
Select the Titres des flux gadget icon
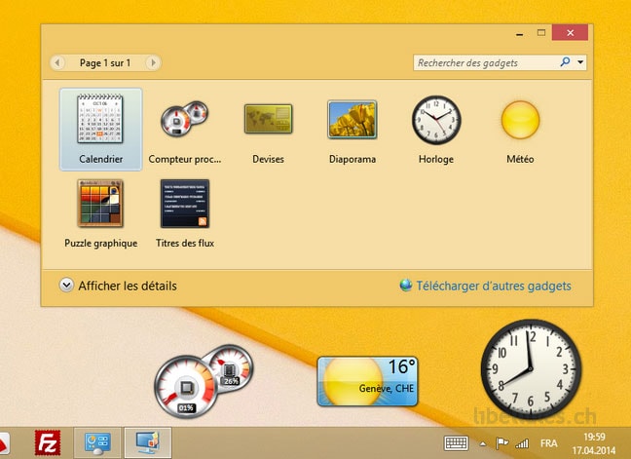point(185,204)
